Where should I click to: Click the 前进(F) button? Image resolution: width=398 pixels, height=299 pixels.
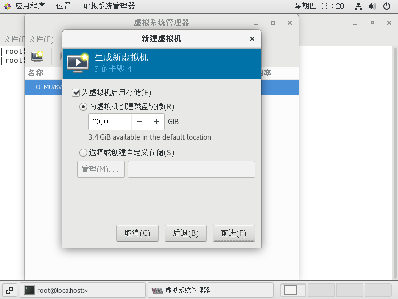tap(234, 233)
